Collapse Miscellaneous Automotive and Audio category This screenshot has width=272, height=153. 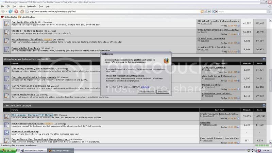[264, 59]
